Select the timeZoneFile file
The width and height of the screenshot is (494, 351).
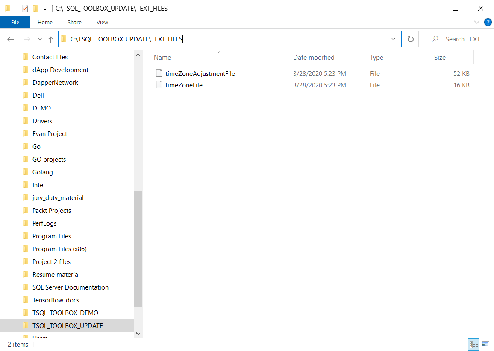[184, 85]
